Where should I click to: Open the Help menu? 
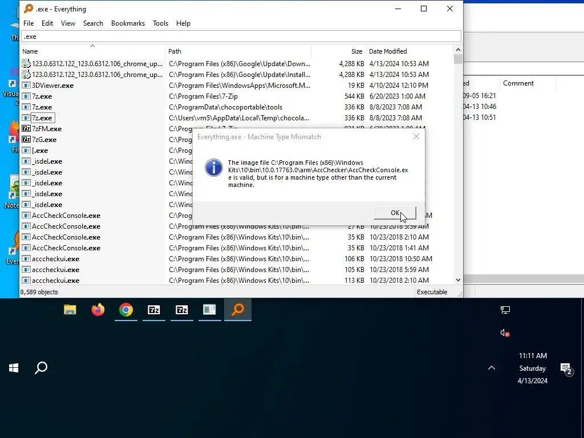(x=183, y=23)
